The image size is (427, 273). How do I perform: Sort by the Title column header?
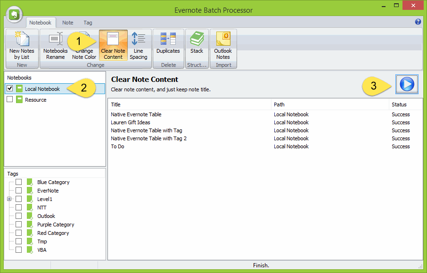point(189,104)
